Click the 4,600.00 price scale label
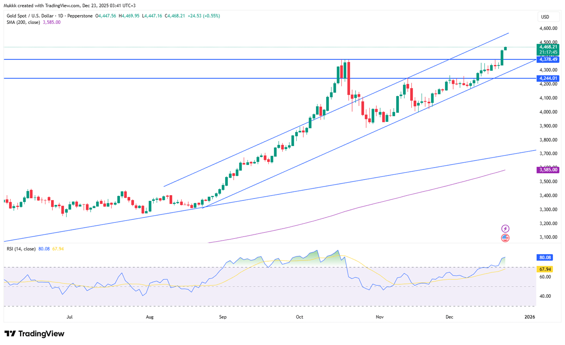 click(x=548, y=28)
